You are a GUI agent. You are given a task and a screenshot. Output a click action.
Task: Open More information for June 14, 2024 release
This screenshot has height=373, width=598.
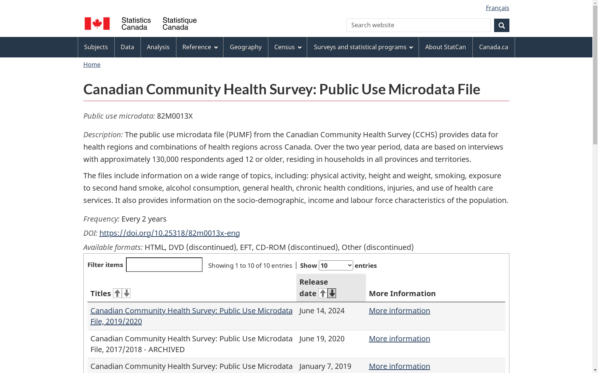(400, 311)
